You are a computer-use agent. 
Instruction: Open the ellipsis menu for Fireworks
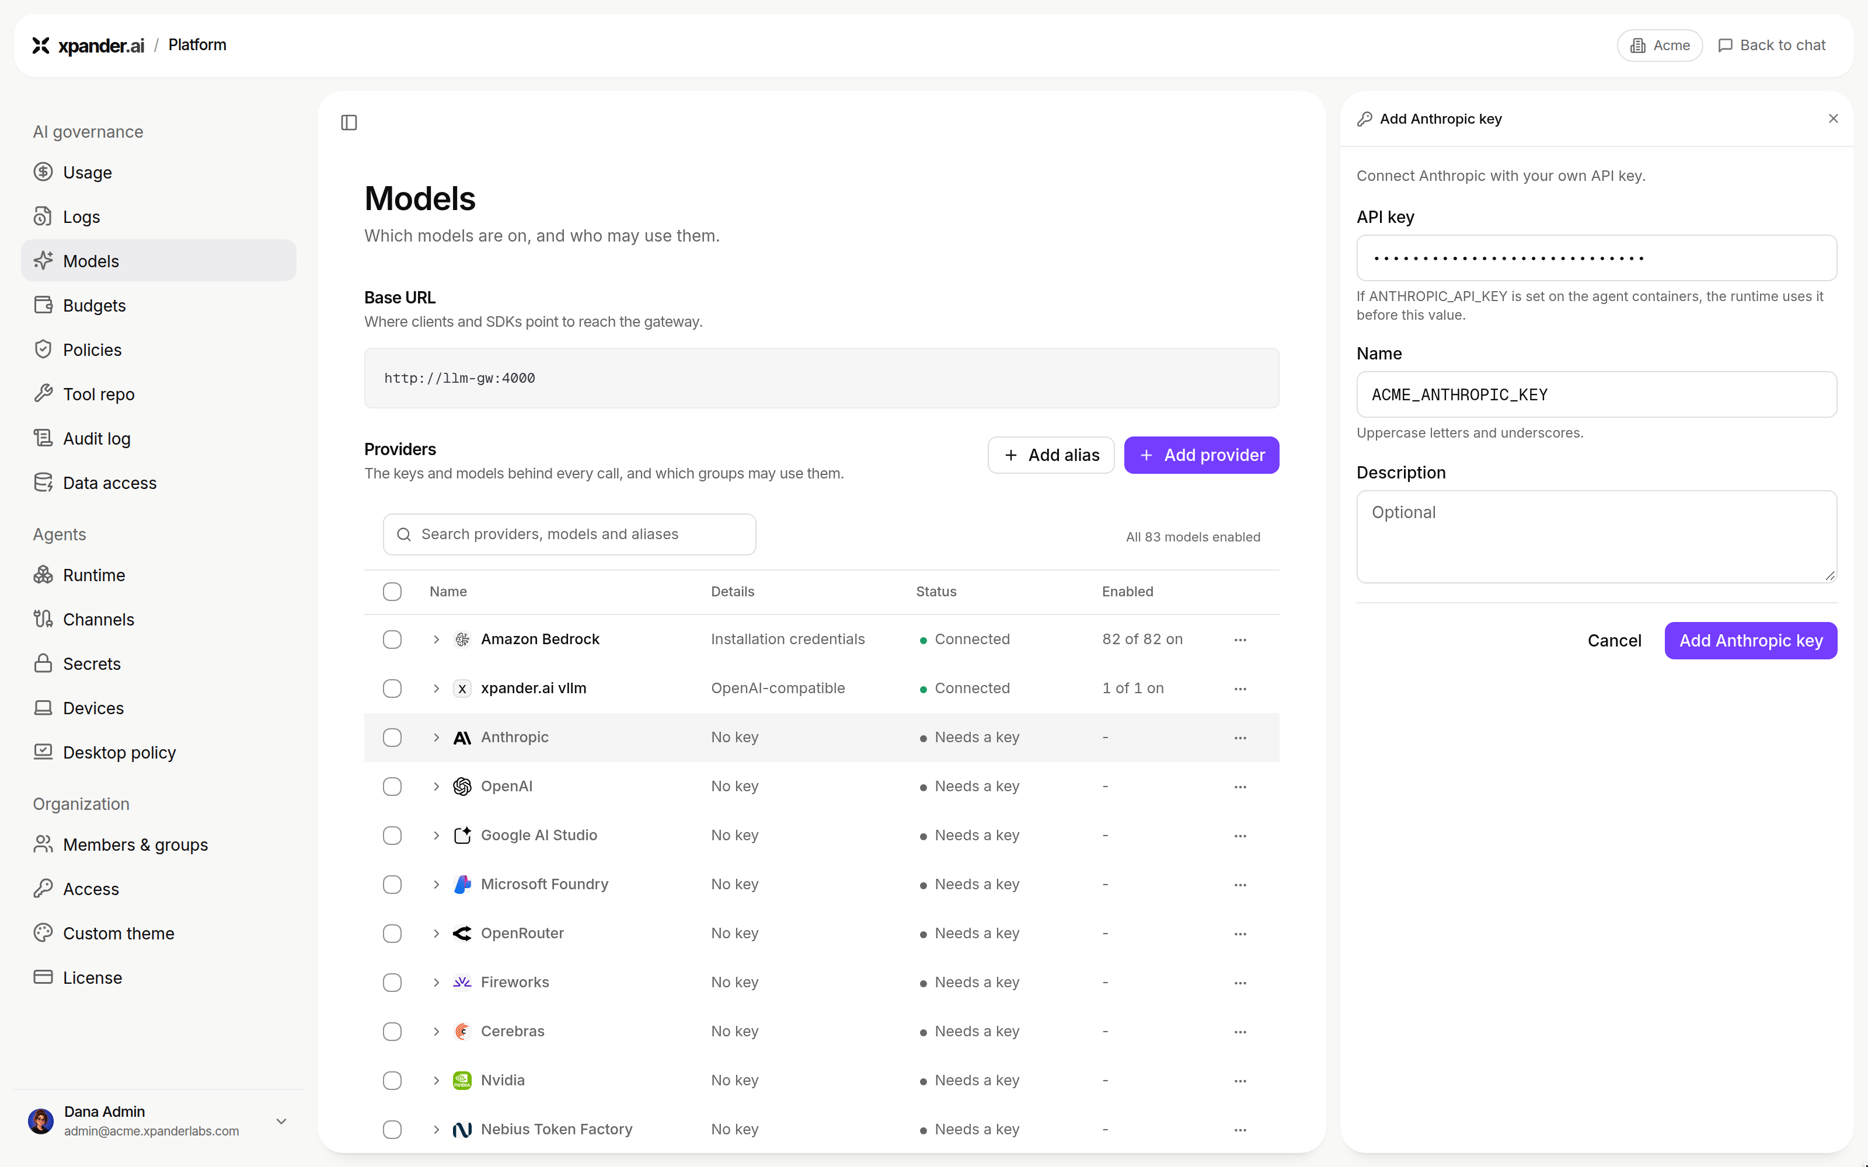click(x=1240, y=983)
